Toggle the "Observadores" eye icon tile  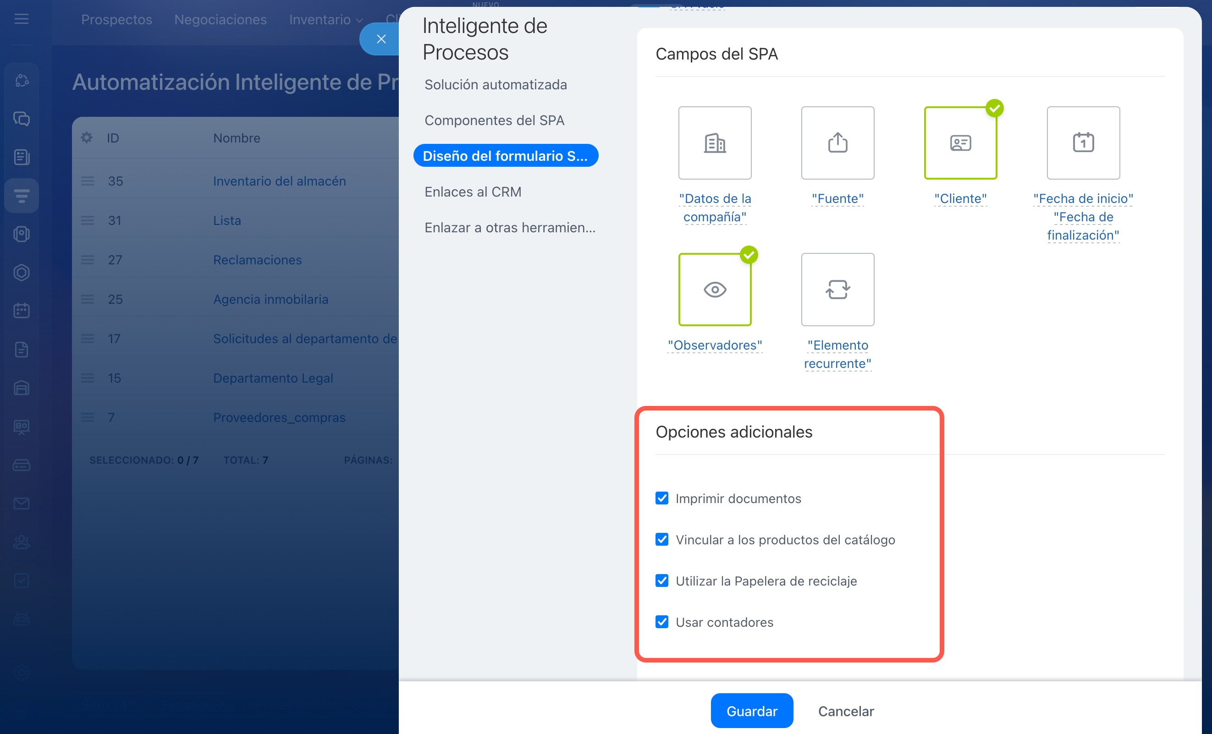point(714,289)
